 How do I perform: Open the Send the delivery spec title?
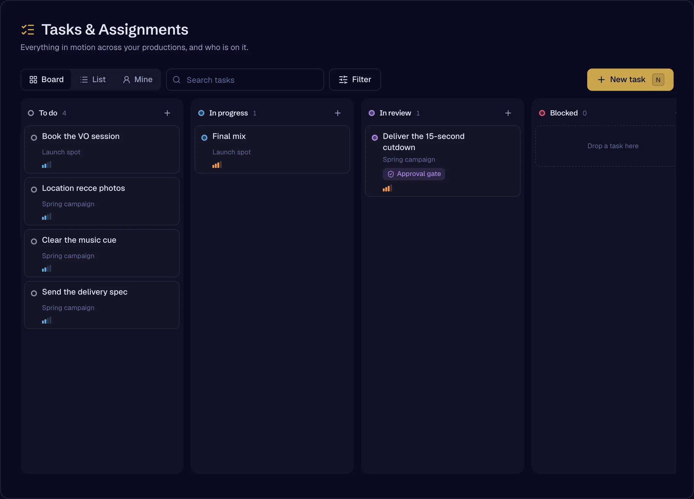point(85,292)
